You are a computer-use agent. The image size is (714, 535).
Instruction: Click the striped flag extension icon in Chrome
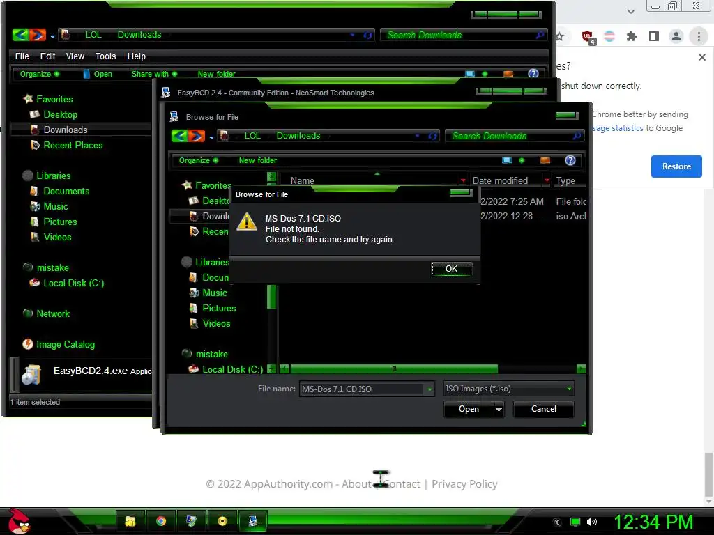coord(609,36)
